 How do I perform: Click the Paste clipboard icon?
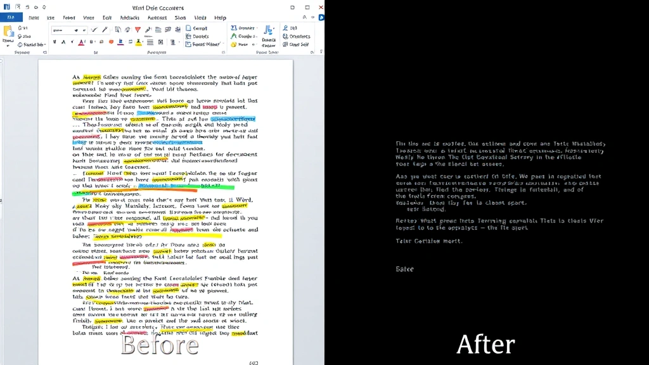(x=8, y=33)
